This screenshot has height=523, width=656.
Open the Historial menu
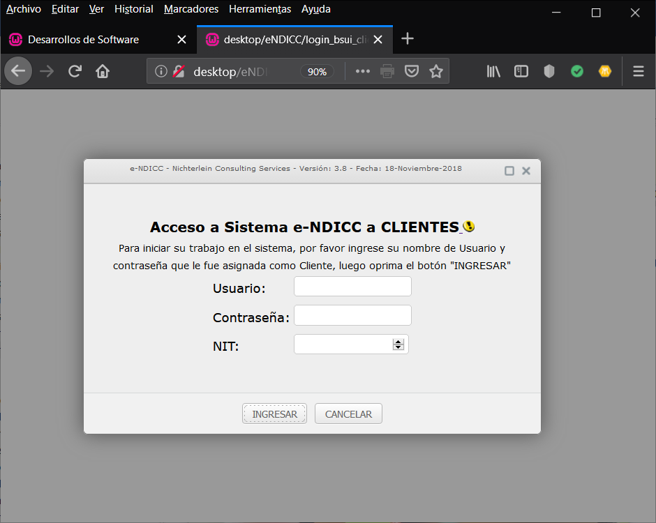[133, 9]
